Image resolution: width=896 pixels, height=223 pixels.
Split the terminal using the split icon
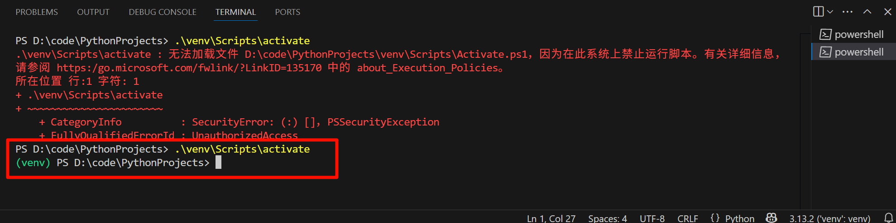click(818, 12)
